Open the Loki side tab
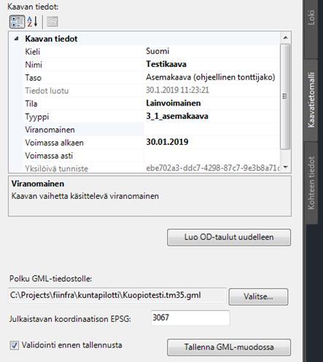This screenshot has width=323, height=362. coord(311,17)
